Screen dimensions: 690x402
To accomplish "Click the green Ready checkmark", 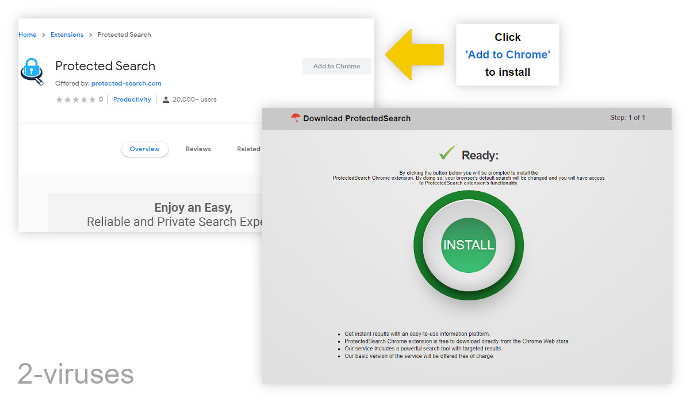I will [448, 153].
